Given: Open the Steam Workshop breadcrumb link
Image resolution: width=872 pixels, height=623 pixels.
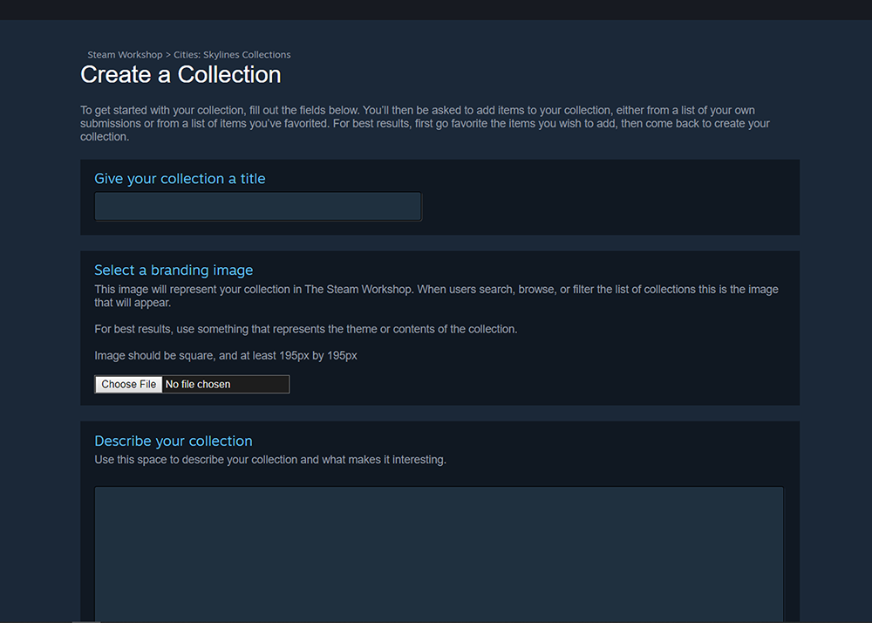Looking at the screenshot, I should click(x=125, y=55).
